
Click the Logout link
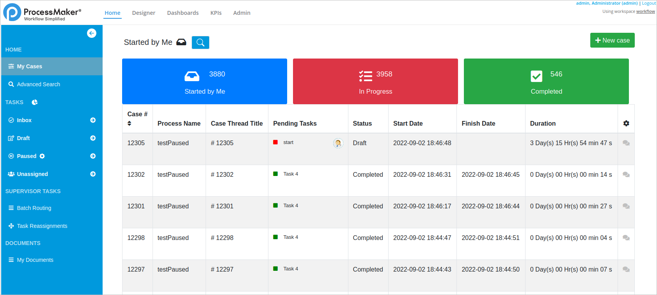pyautogui.click(x=649, y=3)
